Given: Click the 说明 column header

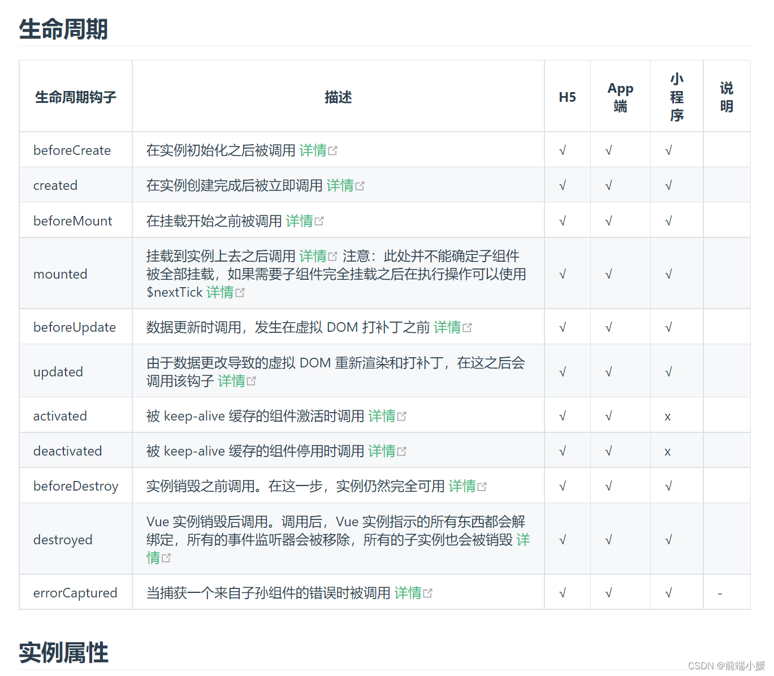Looking at the screenshot, I should [x=727, y=97].
